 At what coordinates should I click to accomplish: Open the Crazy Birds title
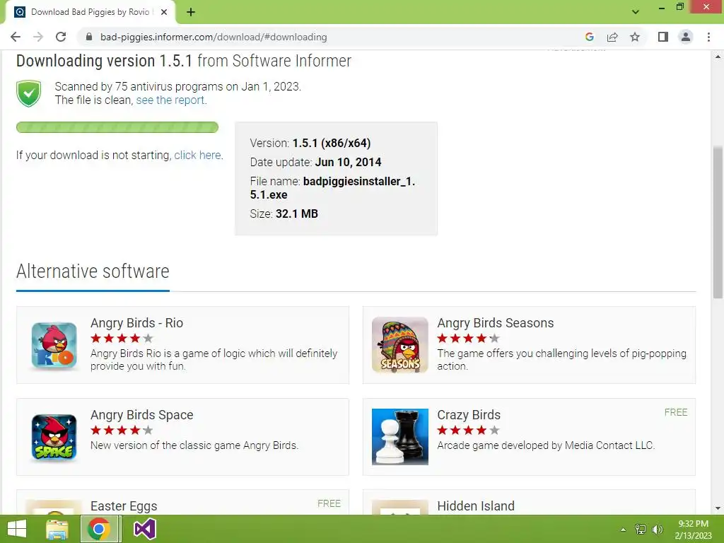[x=469, y=414]
